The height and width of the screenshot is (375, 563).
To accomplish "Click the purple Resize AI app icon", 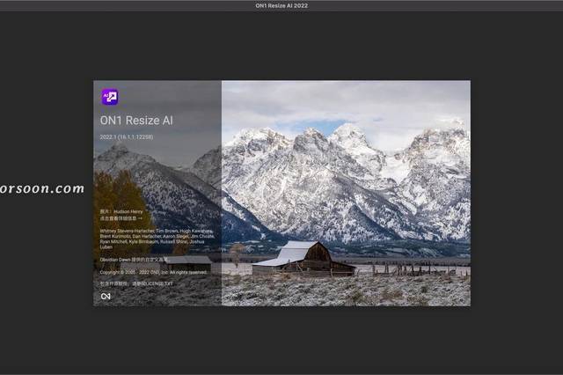I will 109,97.
